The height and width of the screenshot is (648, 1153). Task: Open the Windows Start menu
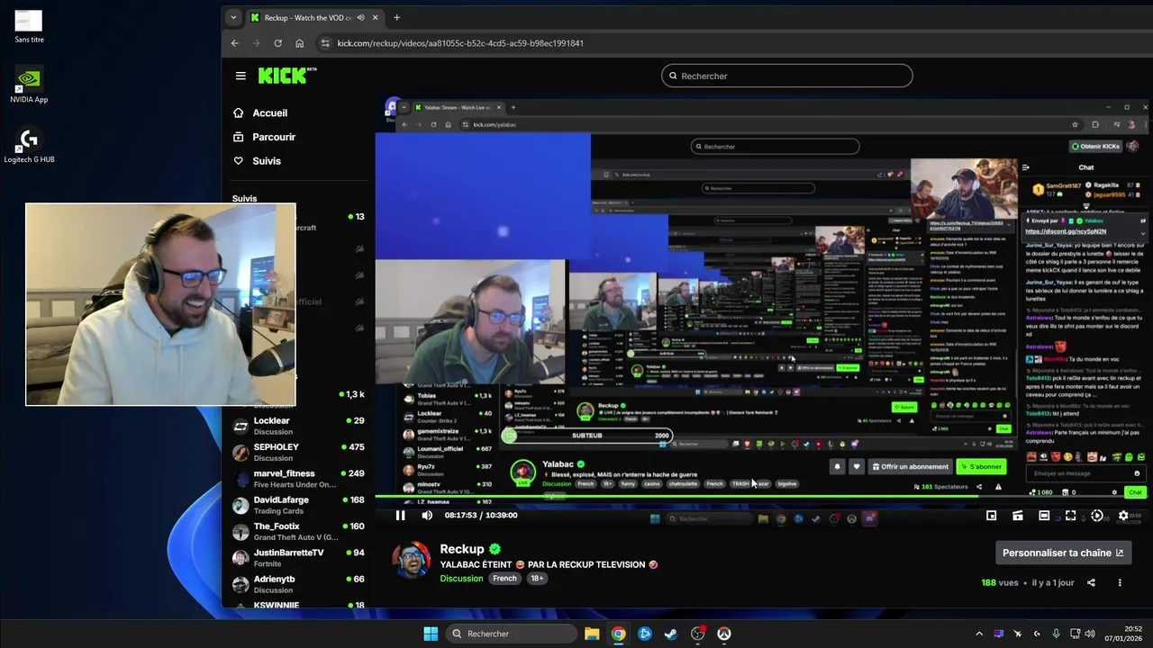[431, 634]
